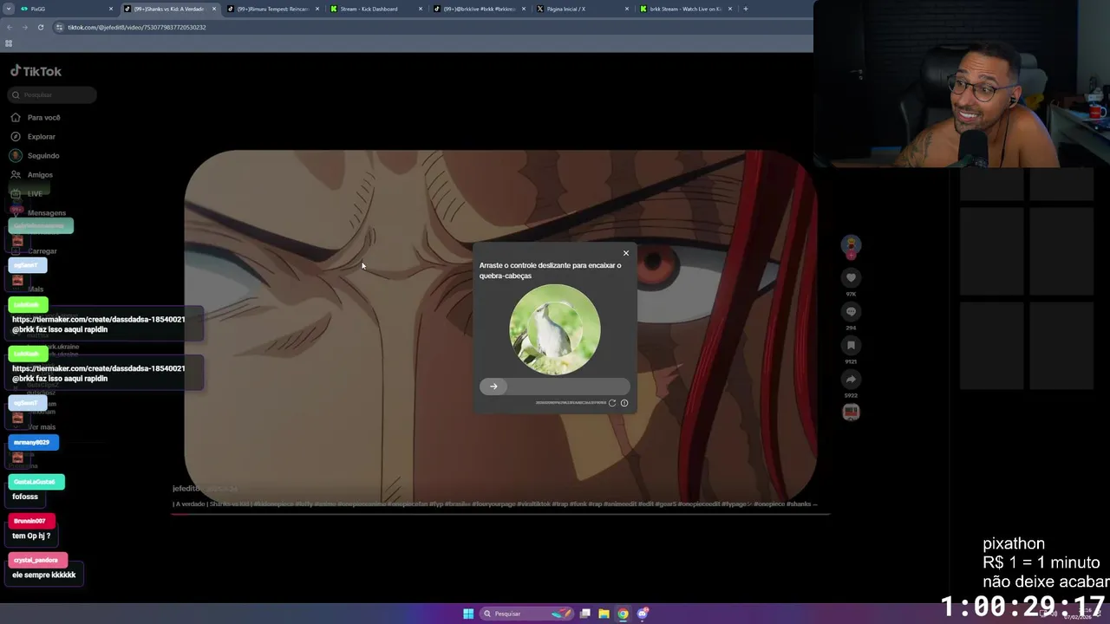
Task: Open Amigos in TikTok sidebar
Action: pyautogui.click(x=40, y=175)
